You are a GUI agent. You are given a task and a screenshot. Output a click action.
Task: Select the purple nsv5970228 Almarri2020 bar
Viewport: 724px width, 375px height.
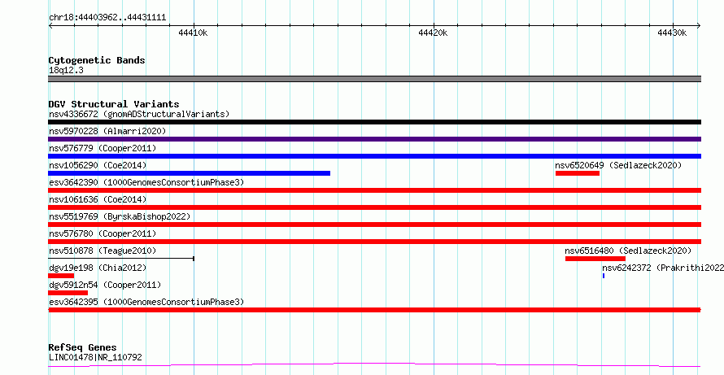point(374,139)
